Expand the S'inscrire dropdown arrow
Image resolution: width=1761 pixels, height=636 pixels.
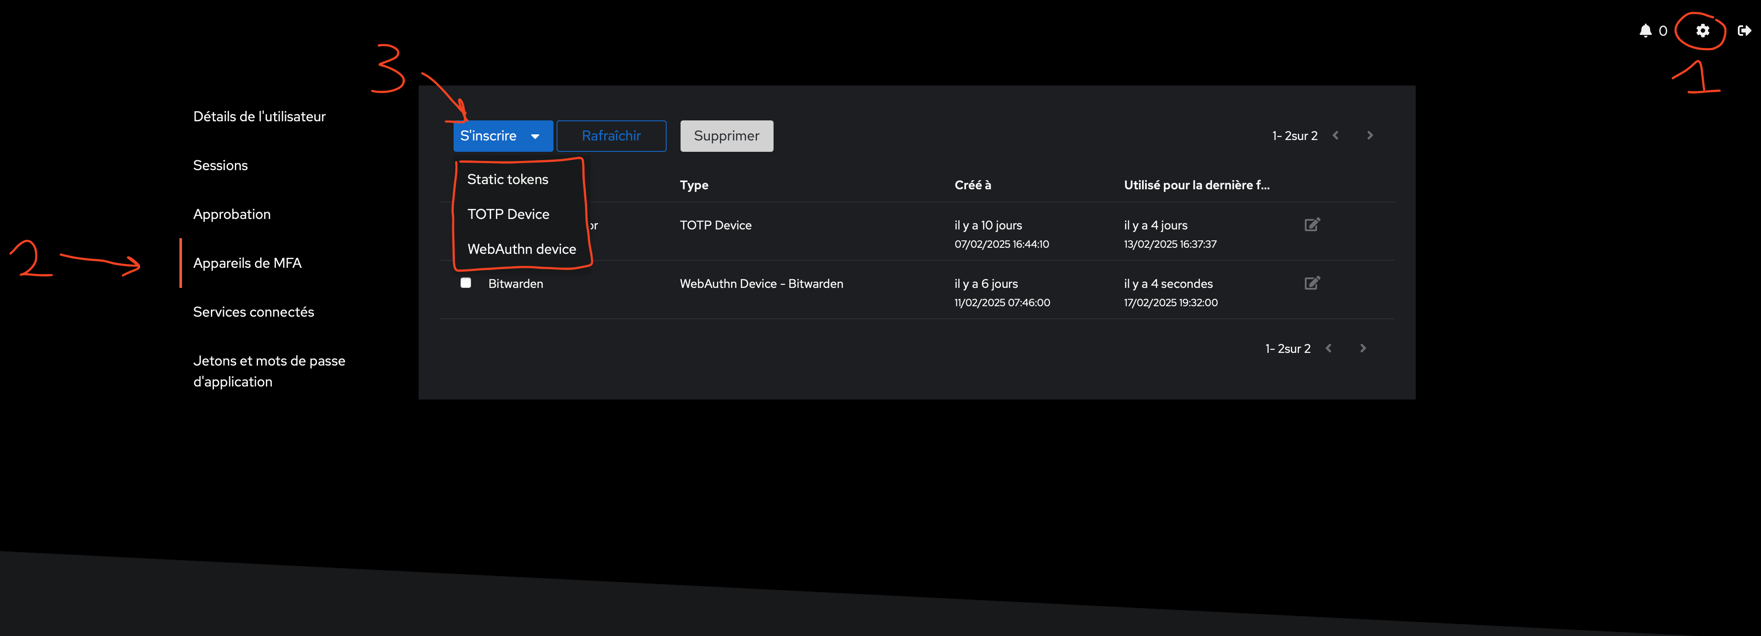click(535, 136)
